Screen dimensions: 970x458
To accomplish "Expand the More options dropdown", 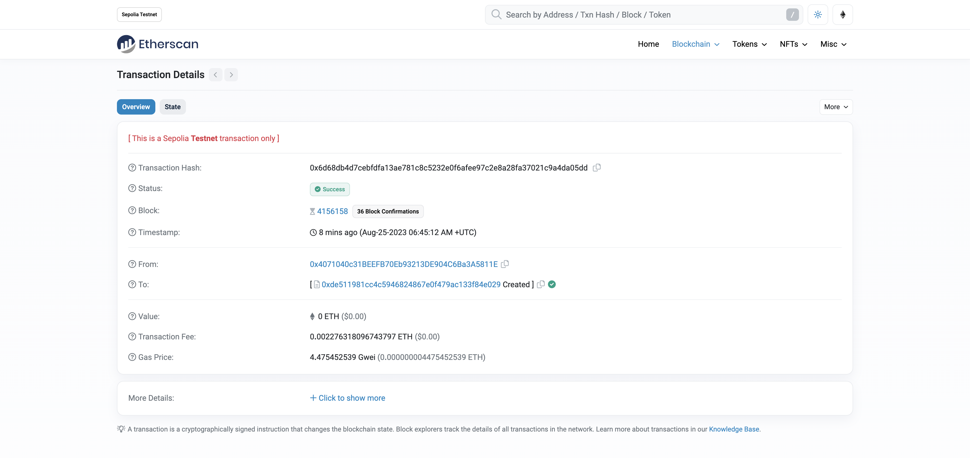I will 835,107.
